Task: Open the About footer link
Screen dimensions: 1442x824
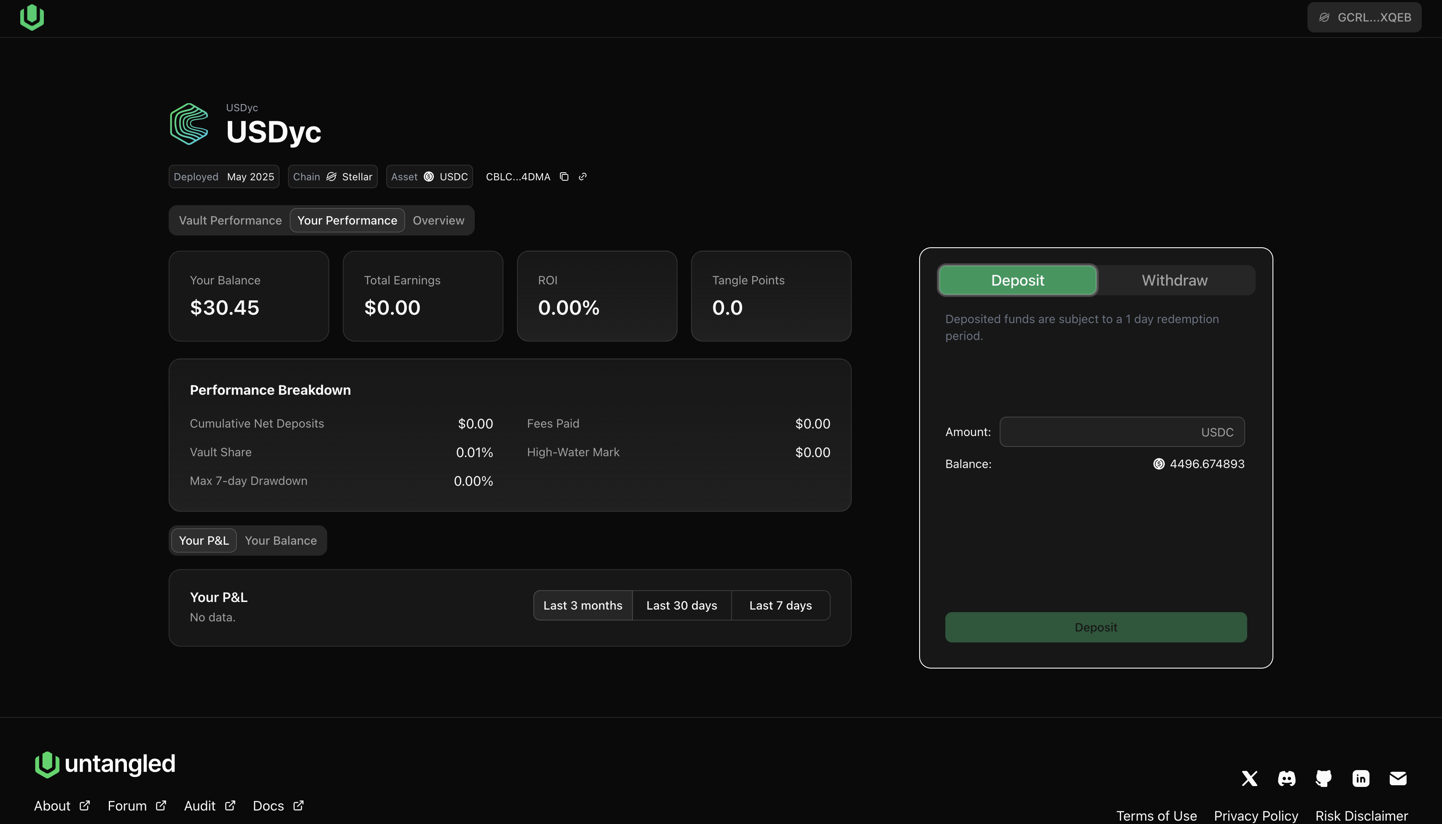Action: click(52, 806)
